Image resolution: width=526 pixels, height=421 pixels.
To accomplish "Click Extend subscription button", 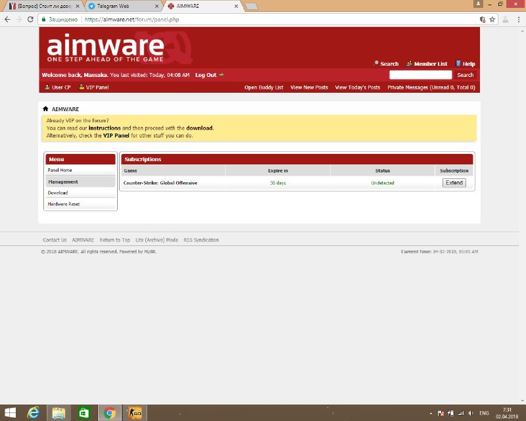I will pyautogui.click(x=454, y=183).
